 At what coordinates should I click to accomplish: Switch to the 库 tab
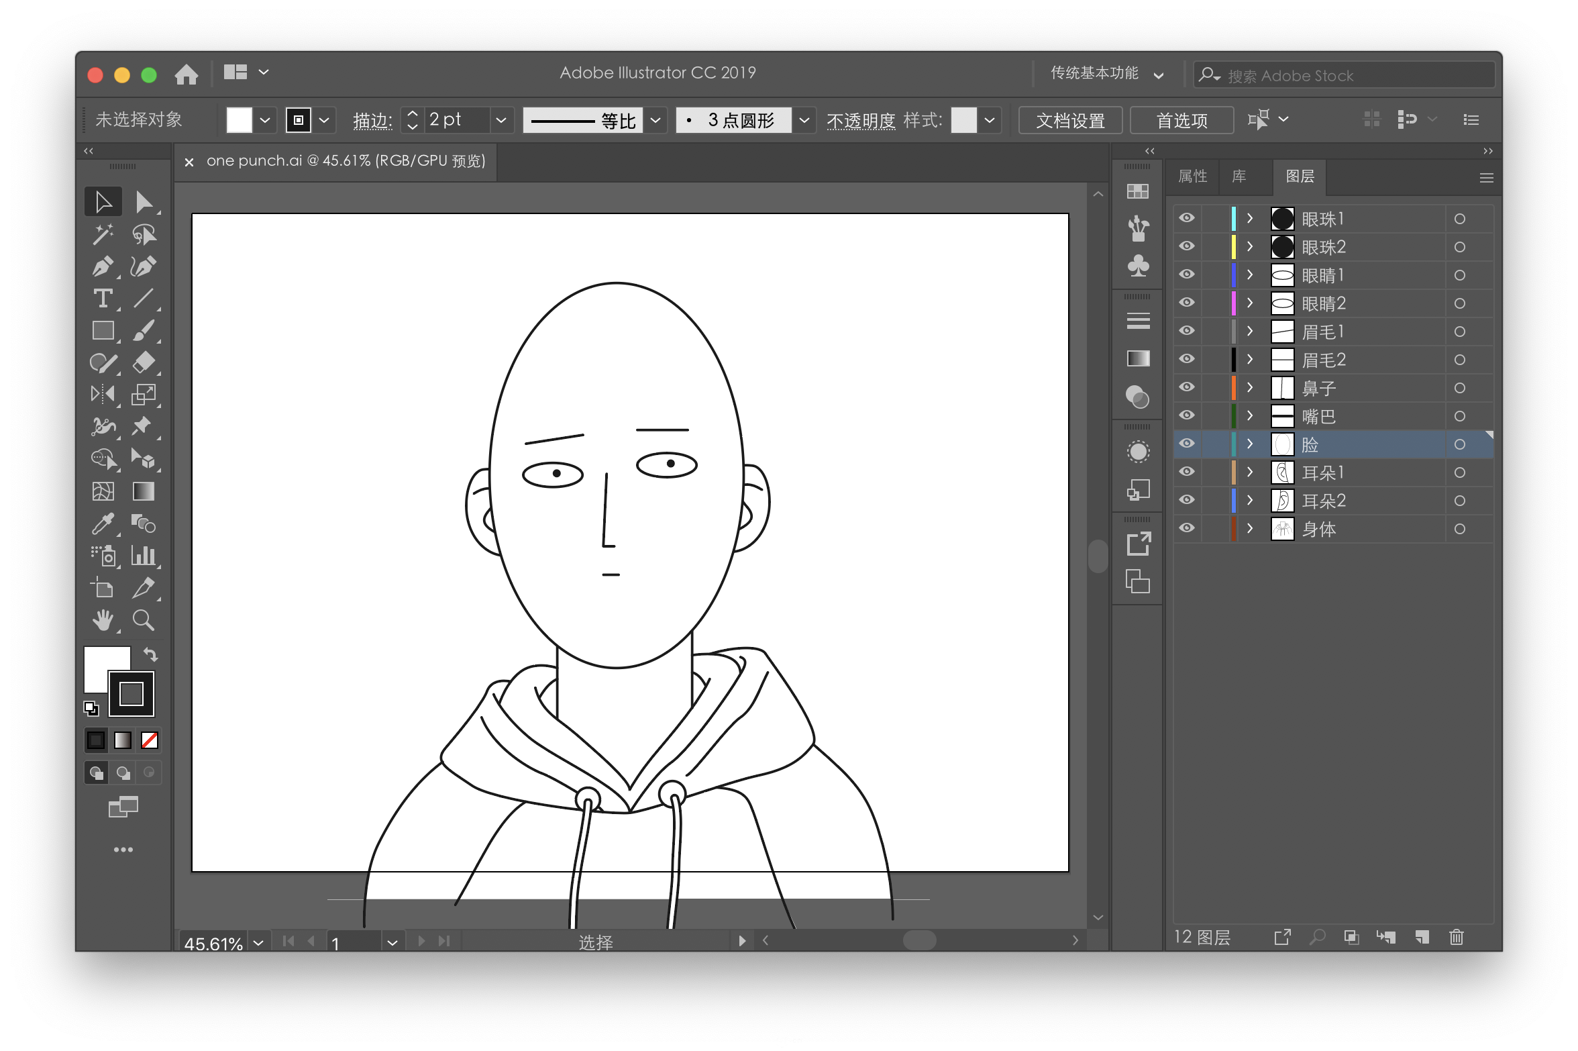pos(1239,177)
